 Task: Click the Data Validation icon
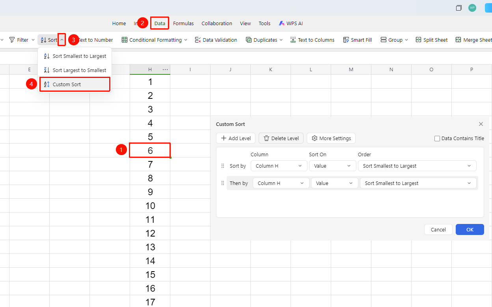pos(198,40)
